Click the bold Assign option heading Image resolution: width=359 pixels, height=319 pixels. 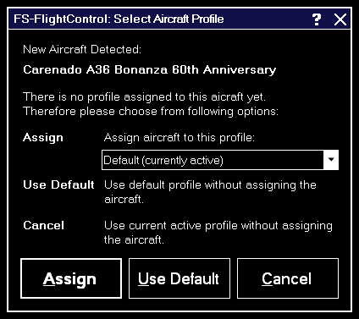[x=43, y=138]
